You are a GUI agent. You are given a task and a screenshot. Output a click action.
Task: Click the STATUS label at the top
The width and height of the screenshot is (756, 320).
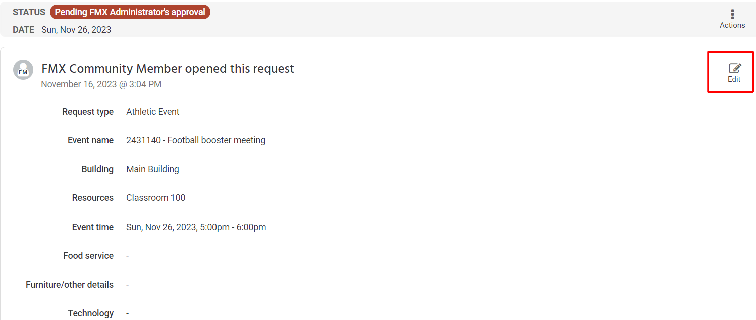29,12
